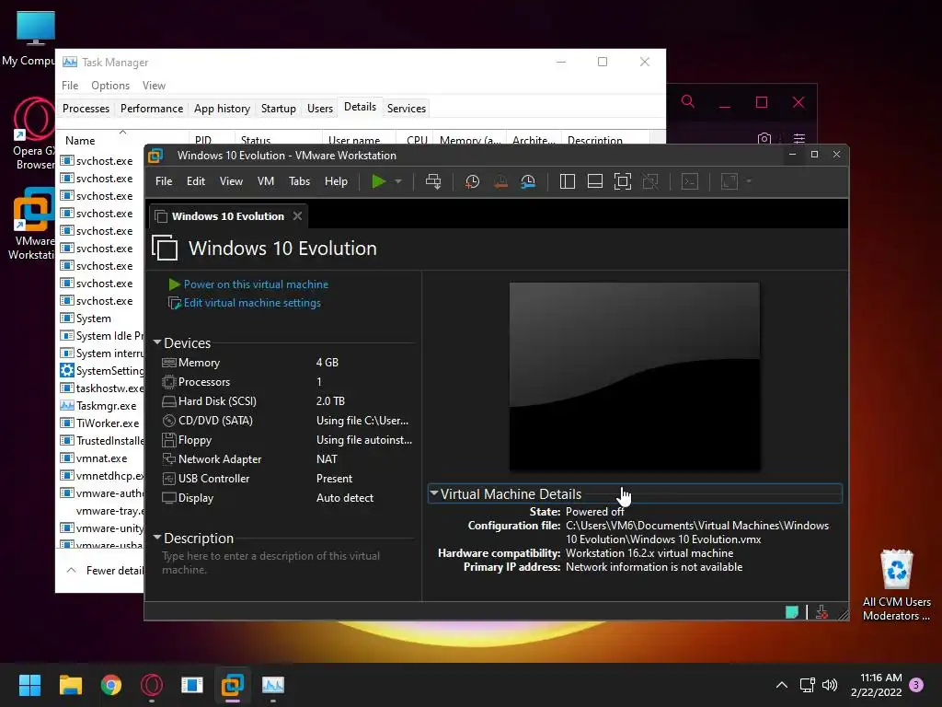This screenshot has width=942, height=707.
Task: Collapse the Virtual Machine Details section
Action: pos(433,493)
